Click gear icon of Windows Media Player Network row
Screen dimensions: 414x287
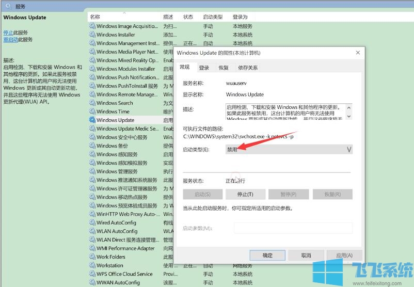tap(92, 52)
